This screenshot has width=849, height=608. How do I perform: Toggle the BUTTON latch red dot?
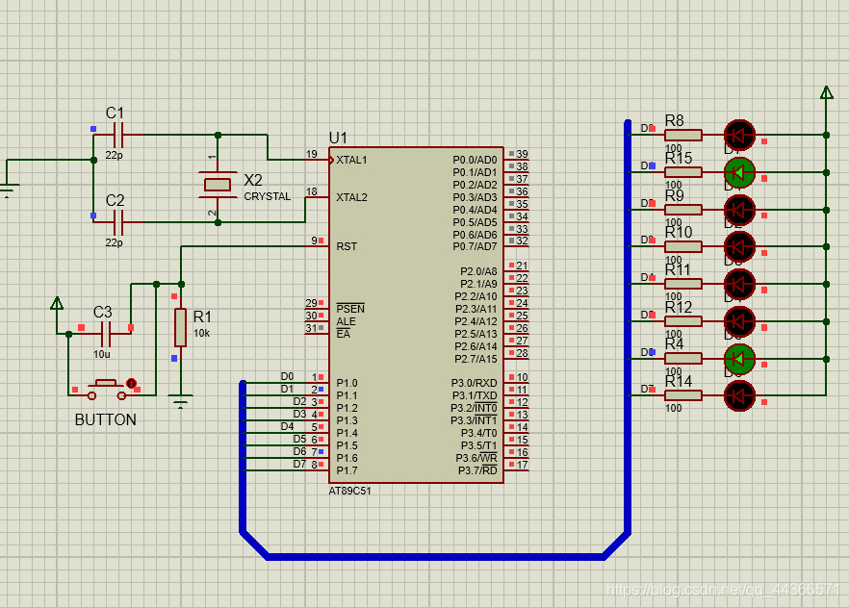132,383
